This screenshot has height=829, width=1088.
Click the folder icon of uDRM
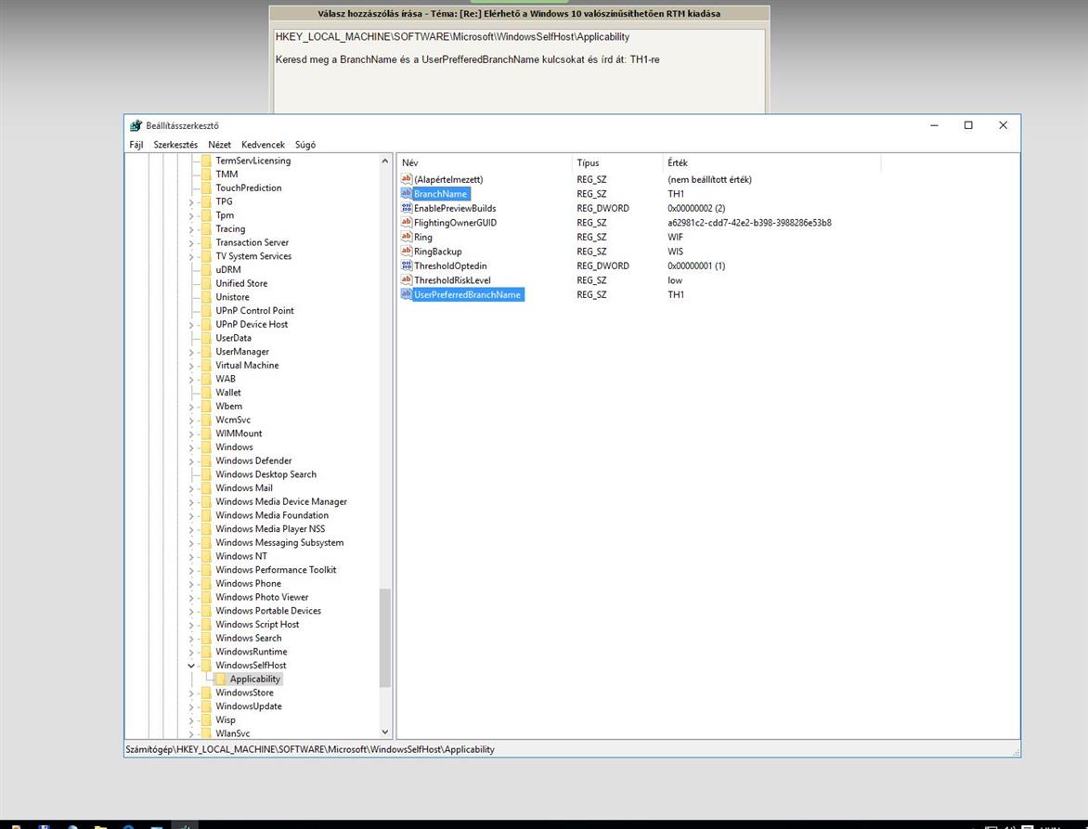(x=206, y=270)
